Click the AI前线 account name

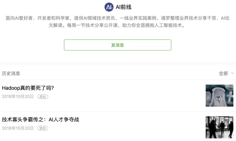[x=124, y=7]
